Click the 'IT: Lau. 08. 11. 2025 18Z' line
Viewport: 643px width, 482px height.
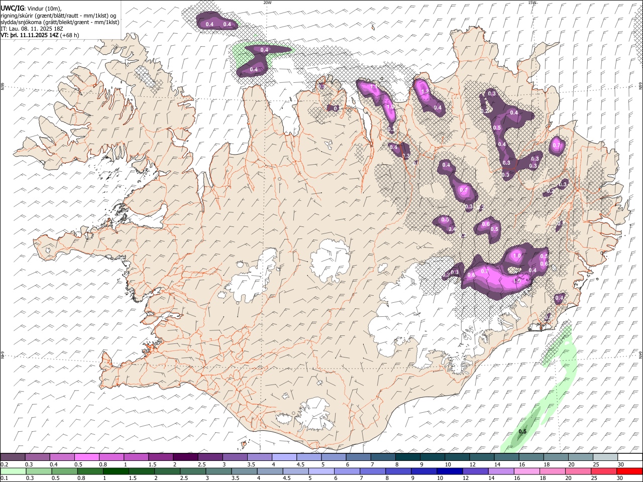click(32, 29)
